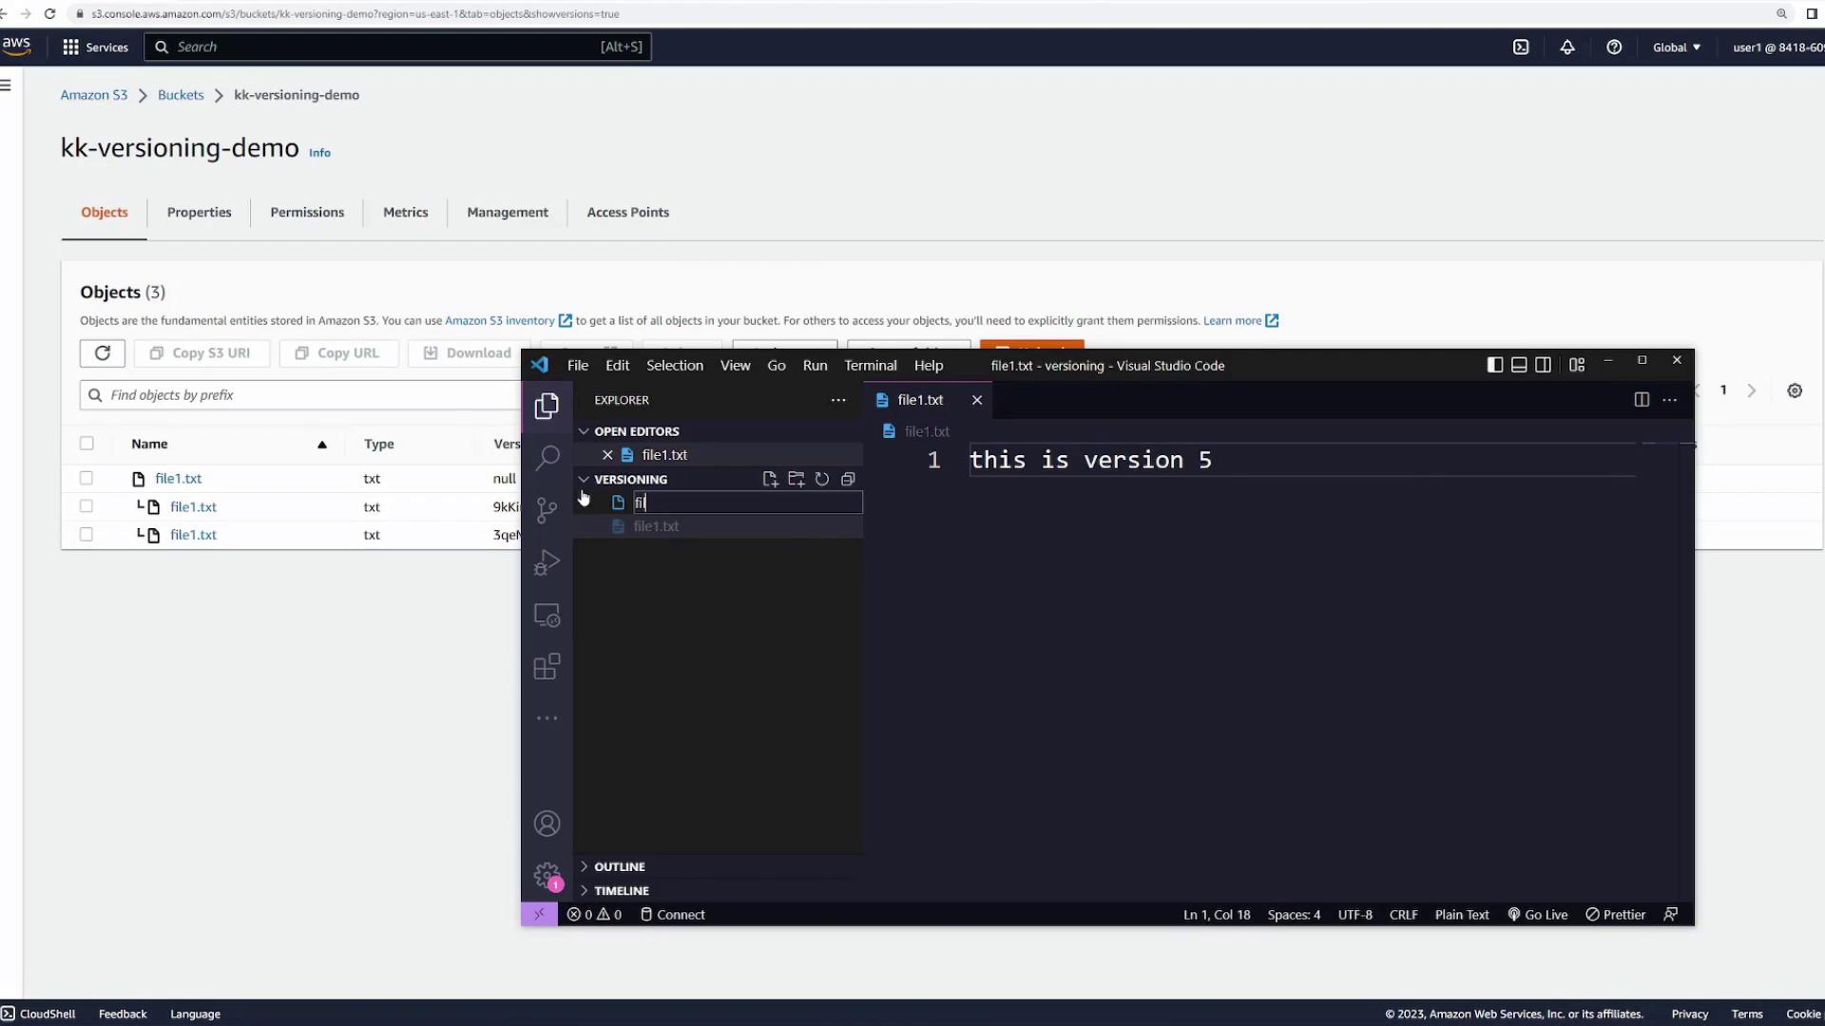Click the Buckets breadcrumb link
The height and width of the screenshot is (1026, 1825).
(x=181, y=95)
